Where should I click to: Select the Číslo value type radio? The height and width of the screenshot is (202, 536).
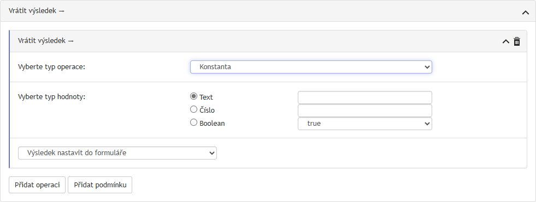tap(193, 109)
